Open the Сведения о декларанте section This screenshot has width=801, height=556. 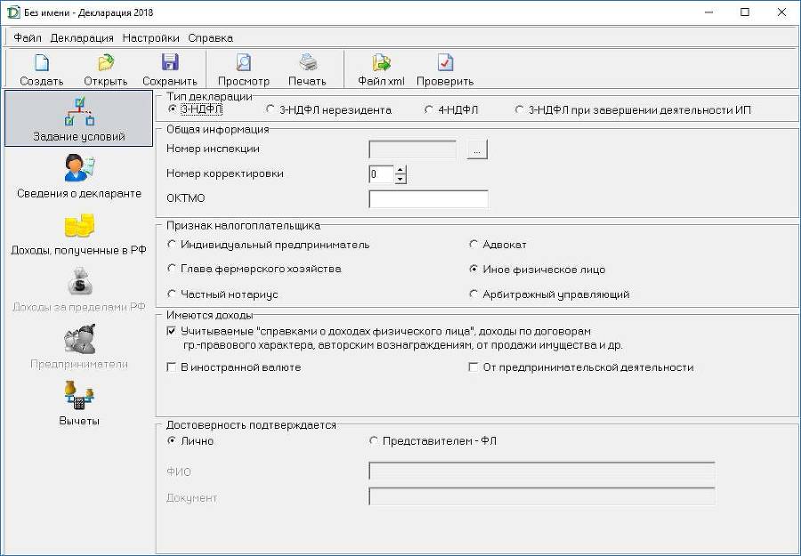tap(79, 176)
